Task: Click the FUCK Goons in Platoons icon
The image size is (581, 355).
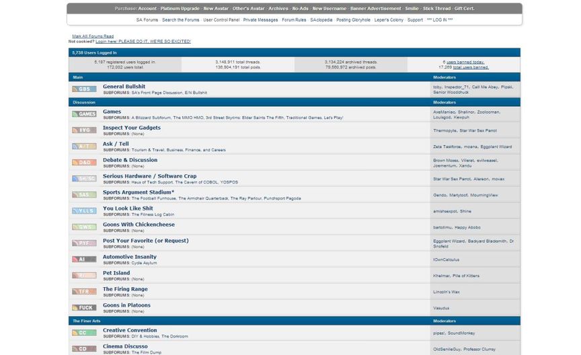Action: pyautogui.click(x=84, y=307)
